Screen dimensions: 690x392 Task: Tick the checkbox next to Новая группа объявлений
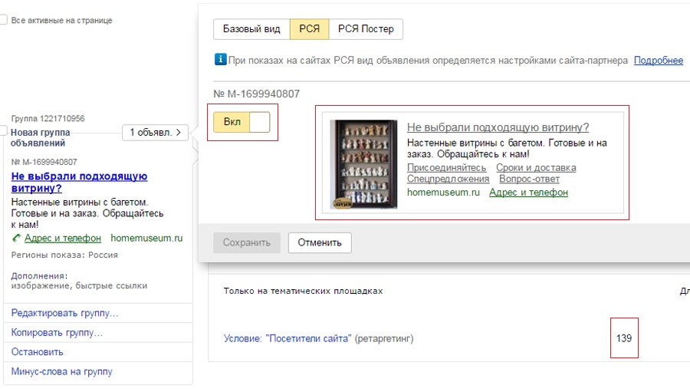(x=3, y=132)
